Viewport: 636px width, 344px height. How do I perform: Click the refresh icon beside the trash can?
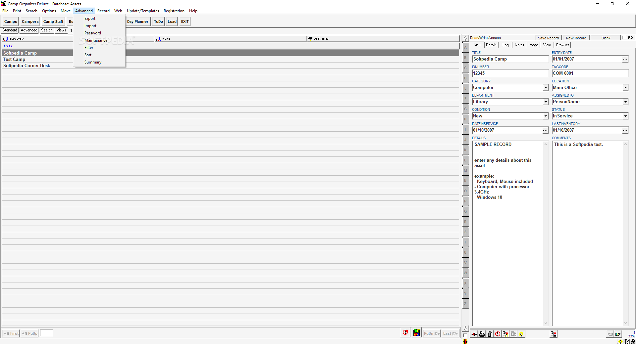[498, 334]
